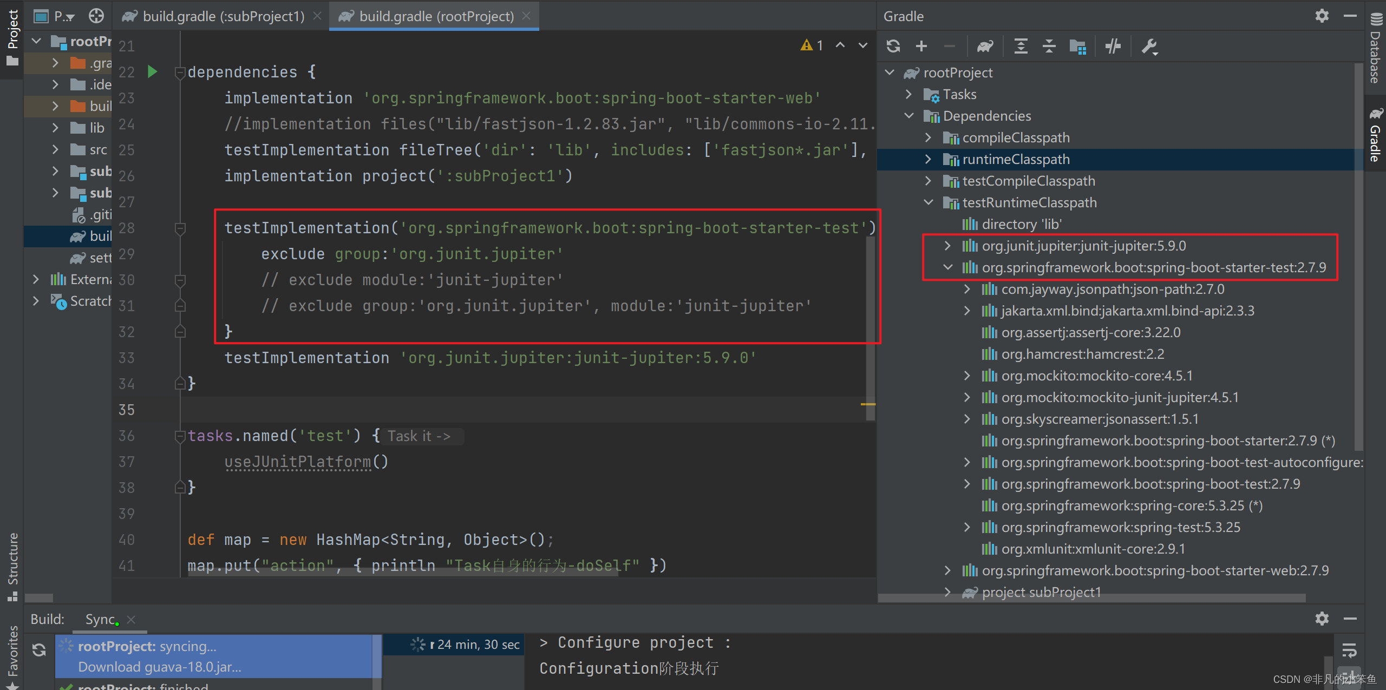Click the Reload All Gradle Projects icon

pyautogui.click(x=893, y=47)
